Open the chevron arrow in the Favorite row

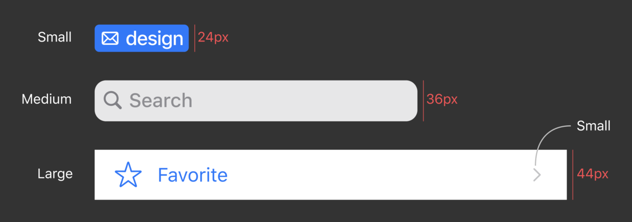tap(537, 175)
